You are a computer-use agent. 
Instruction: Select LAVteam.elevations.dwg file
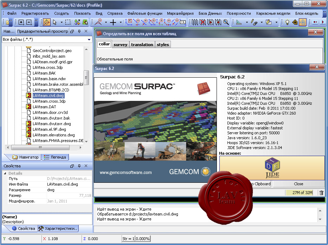point(54,135)
